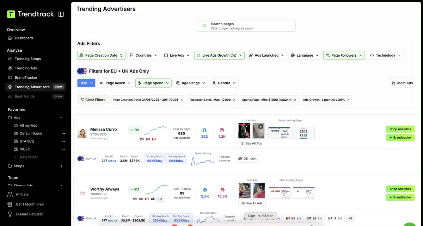
Task: Click the Trendtrack logo icon
Action: pyautogui.click(x=11, y=14)
